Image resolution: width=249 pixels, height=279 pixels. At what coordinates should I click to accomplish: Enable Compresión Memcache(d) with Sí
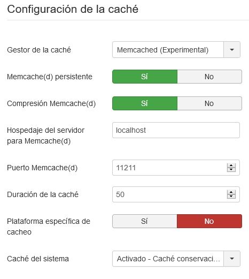coord(145,103)
